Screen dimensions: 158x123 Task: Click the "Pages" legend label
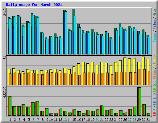[155, 38]
